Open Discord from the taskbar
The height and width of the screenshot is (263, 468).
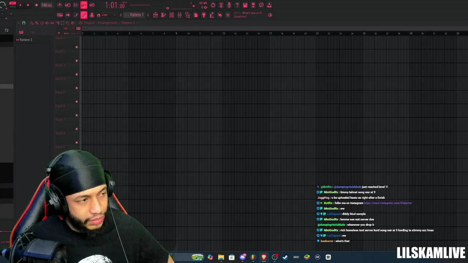[242, 257]
